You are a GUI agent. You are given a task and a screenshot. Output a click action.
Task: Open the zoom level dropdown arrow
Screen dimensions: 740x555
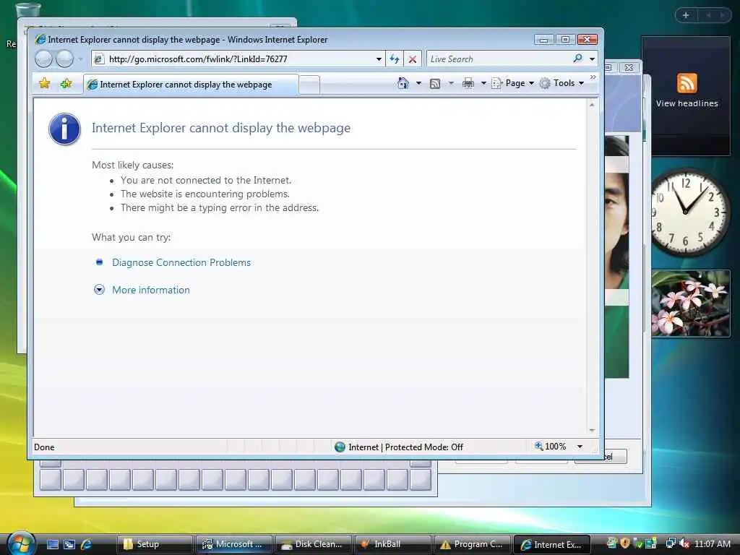[580, 447]
